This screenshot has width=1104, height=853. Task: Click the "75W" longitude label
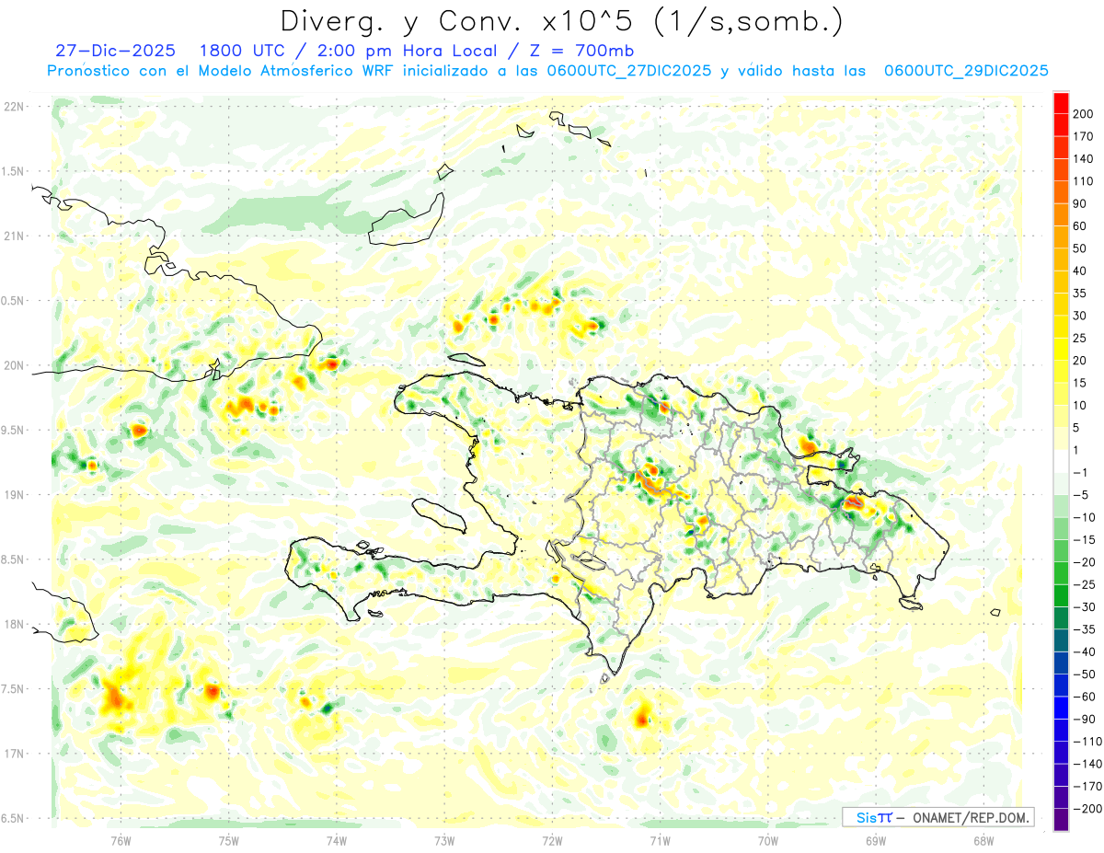229,839
